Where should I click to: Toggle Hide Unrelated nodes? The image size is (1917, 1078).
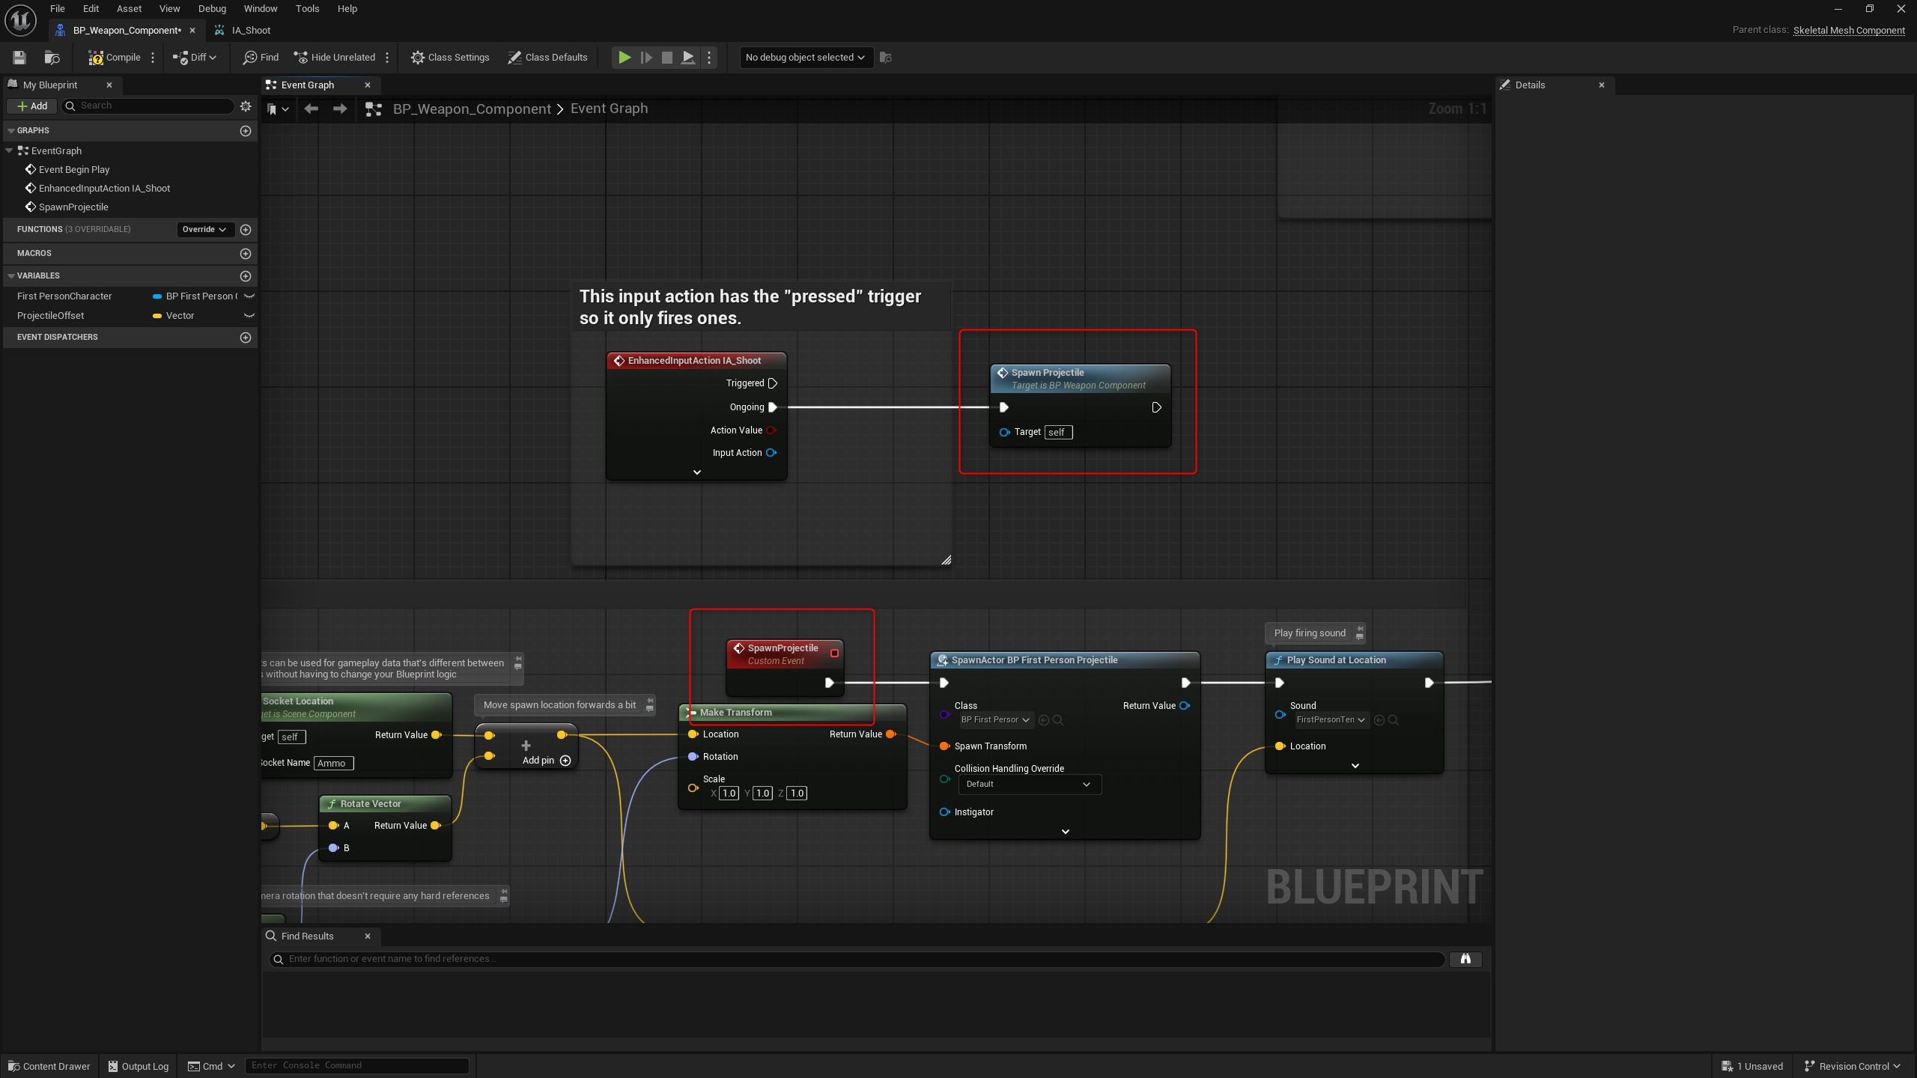335,57
